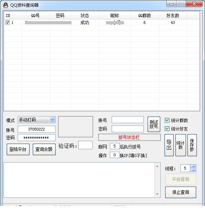Increase thread count with up arrow
205x214 pixels.
[x=193, y=166]
